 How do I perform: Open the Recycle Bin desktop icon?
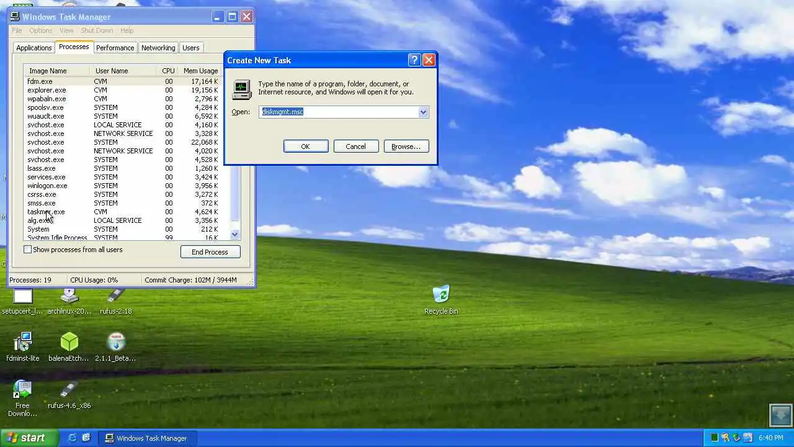[x=441, y=300]
